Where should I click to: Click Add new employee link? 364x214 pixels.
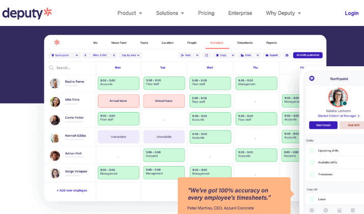point(72,190)
